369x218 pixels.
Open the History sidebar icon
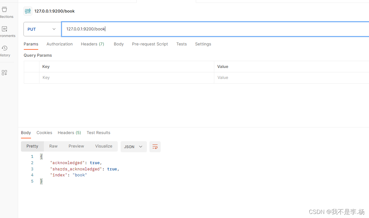click(4, 48)
